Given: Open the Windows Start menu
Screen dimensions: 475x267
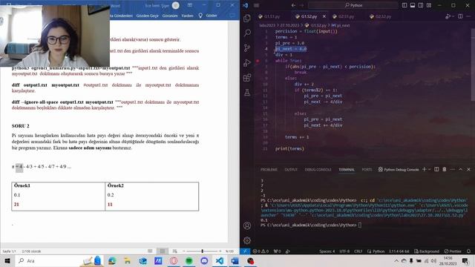Looking at the screenshot, I should [x=7, y=260].
